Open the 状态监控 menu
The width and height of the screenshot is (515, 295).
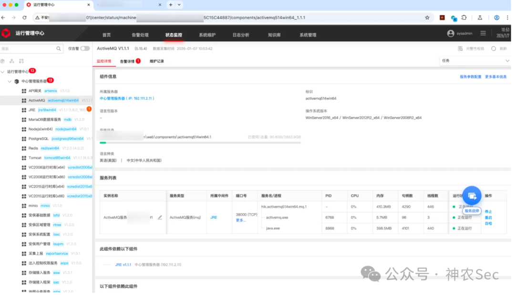point(174,35)
